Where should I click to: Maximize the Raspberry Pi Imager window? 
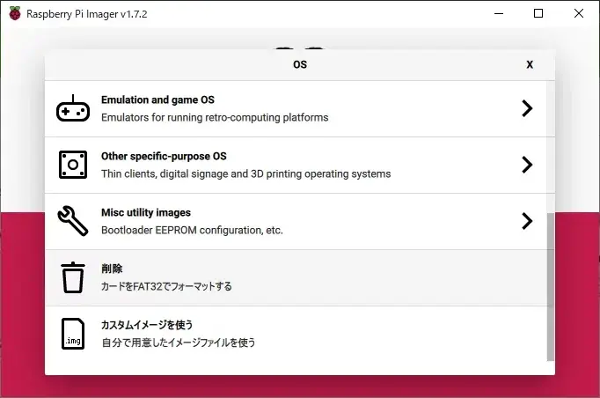[x=538, y=13]
